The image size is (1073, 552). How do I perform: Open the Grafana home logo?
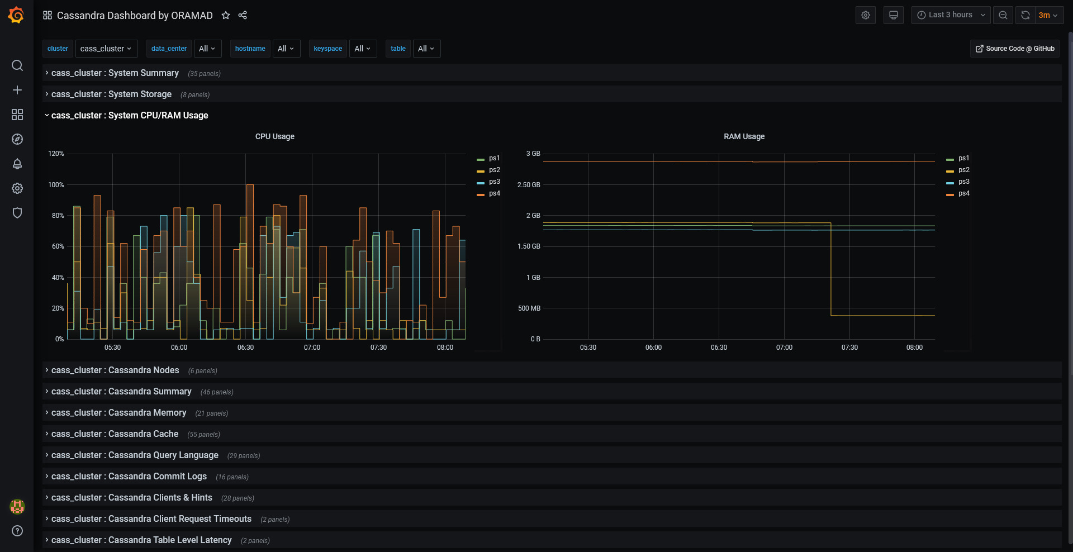click(16, 15)
